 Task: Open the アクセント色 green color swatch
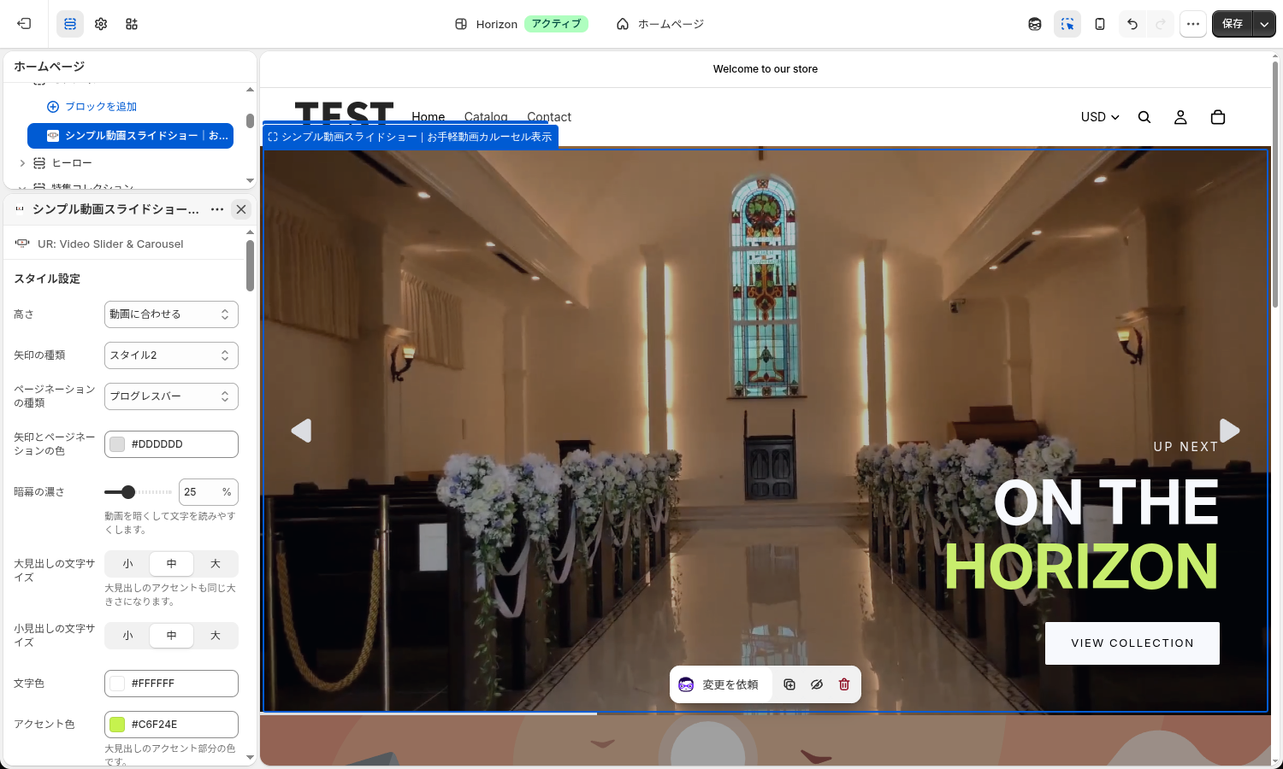pos(117,725)
